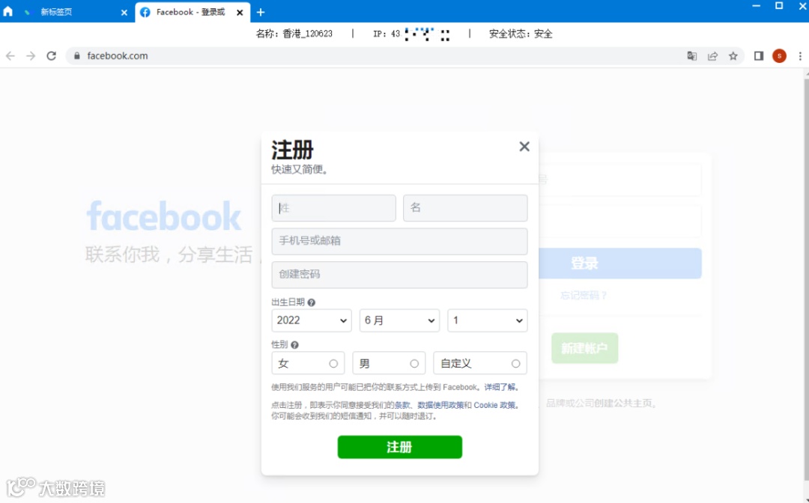809x503 pixels.
Task: Click the help icon next to 性别
Action: (294, 345)
